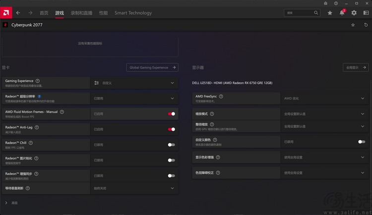Click Cyberpunk 2077 title text
The width and height of the screenshot is (372, 215).
[27, 25]
